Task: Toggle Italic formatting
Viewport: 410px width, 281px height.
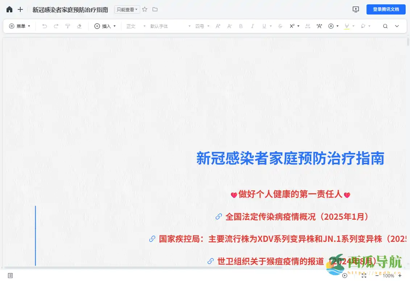Action: (x=252, y=26)
